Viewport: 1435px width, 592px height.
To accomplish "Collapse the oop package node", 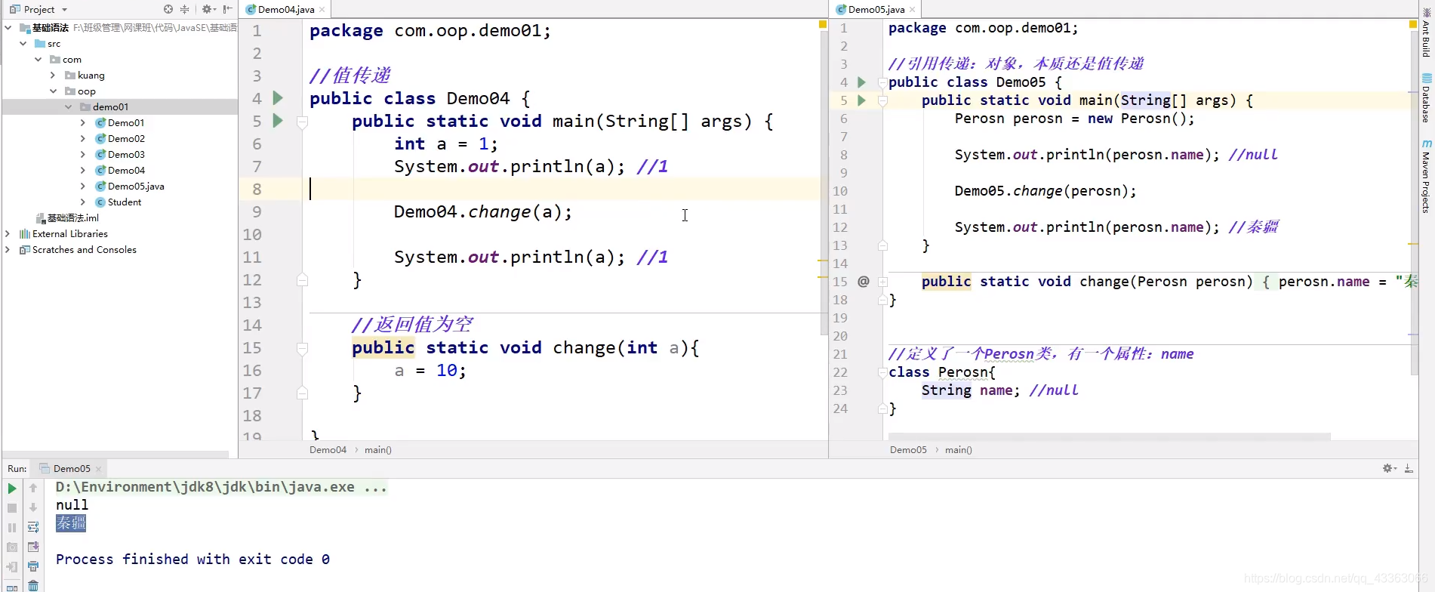I will 54,91.
